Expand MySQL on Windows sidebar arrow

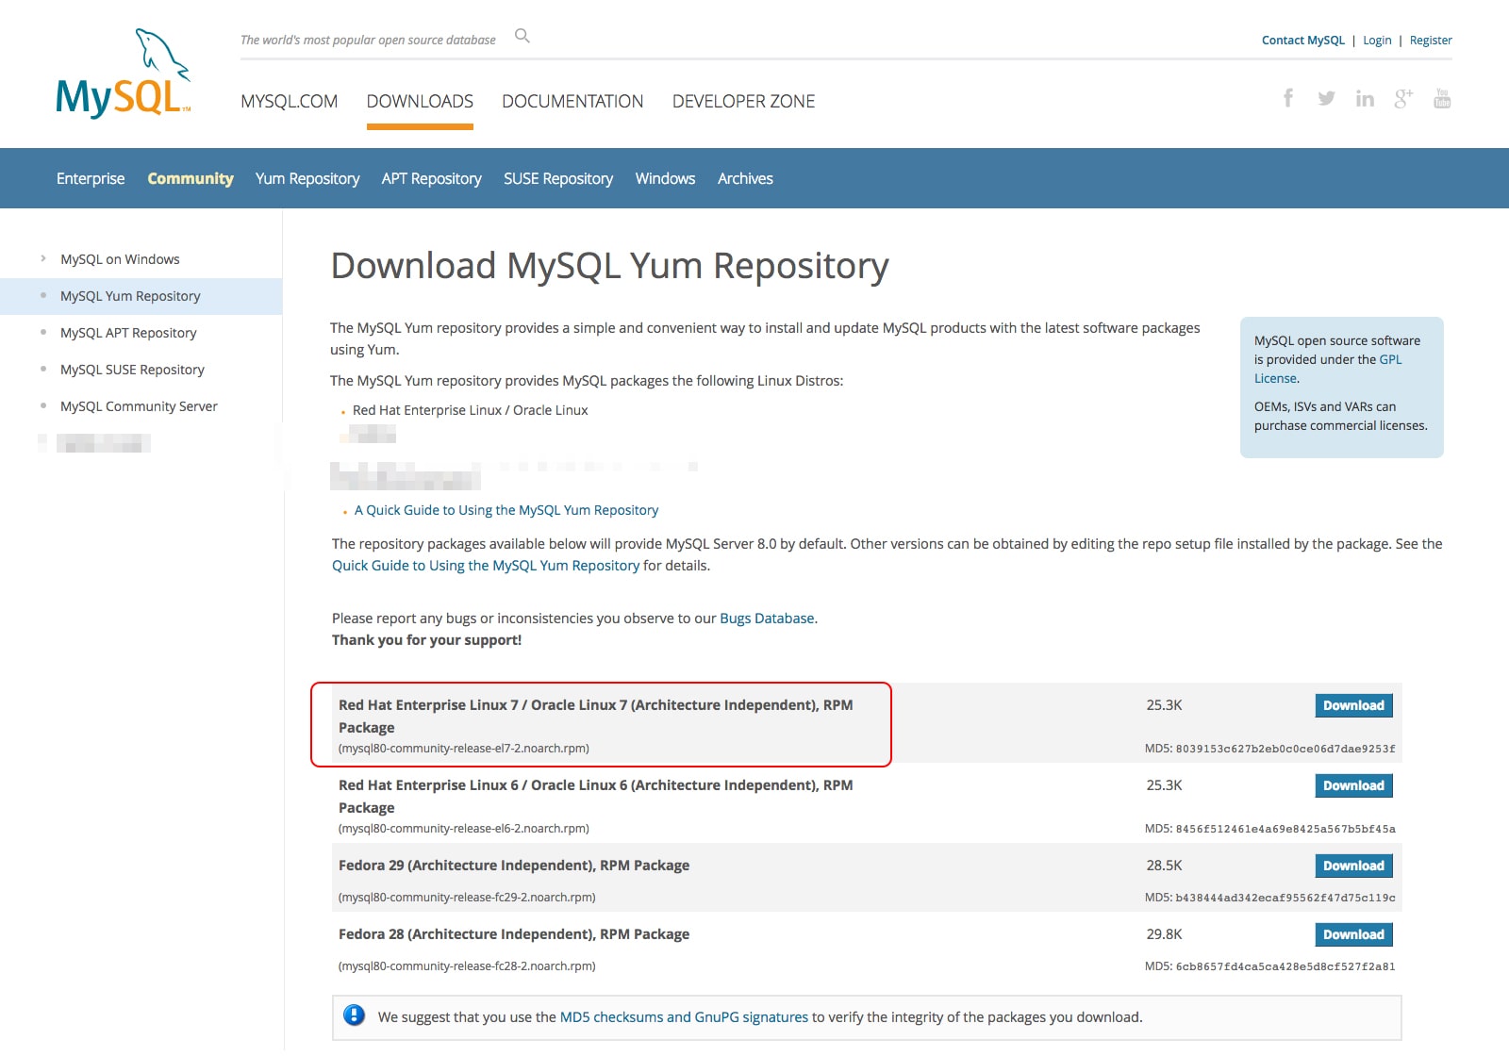(x=43, y=258)
